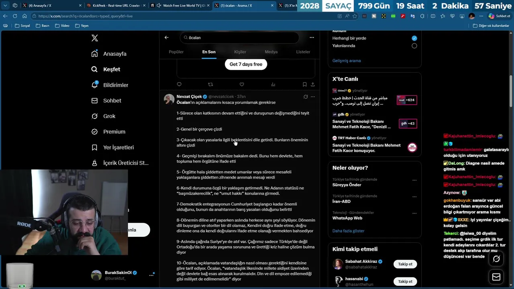
Task: Close the öcalan - Arama / X tab
Action: [272, 6]
